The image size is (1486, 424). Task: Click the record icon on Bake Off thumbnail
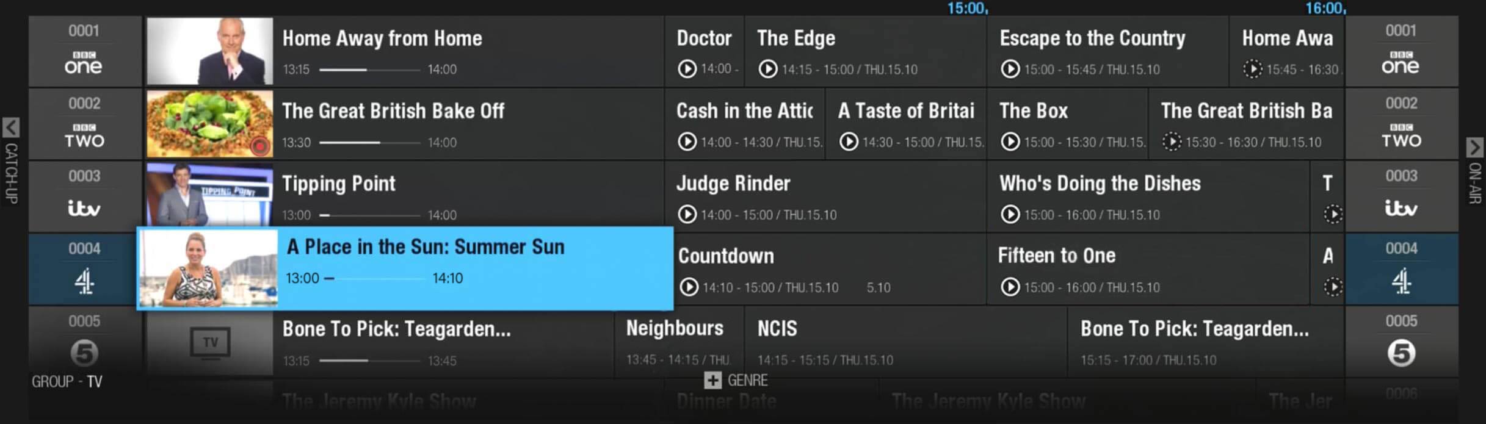coord(260,146)
